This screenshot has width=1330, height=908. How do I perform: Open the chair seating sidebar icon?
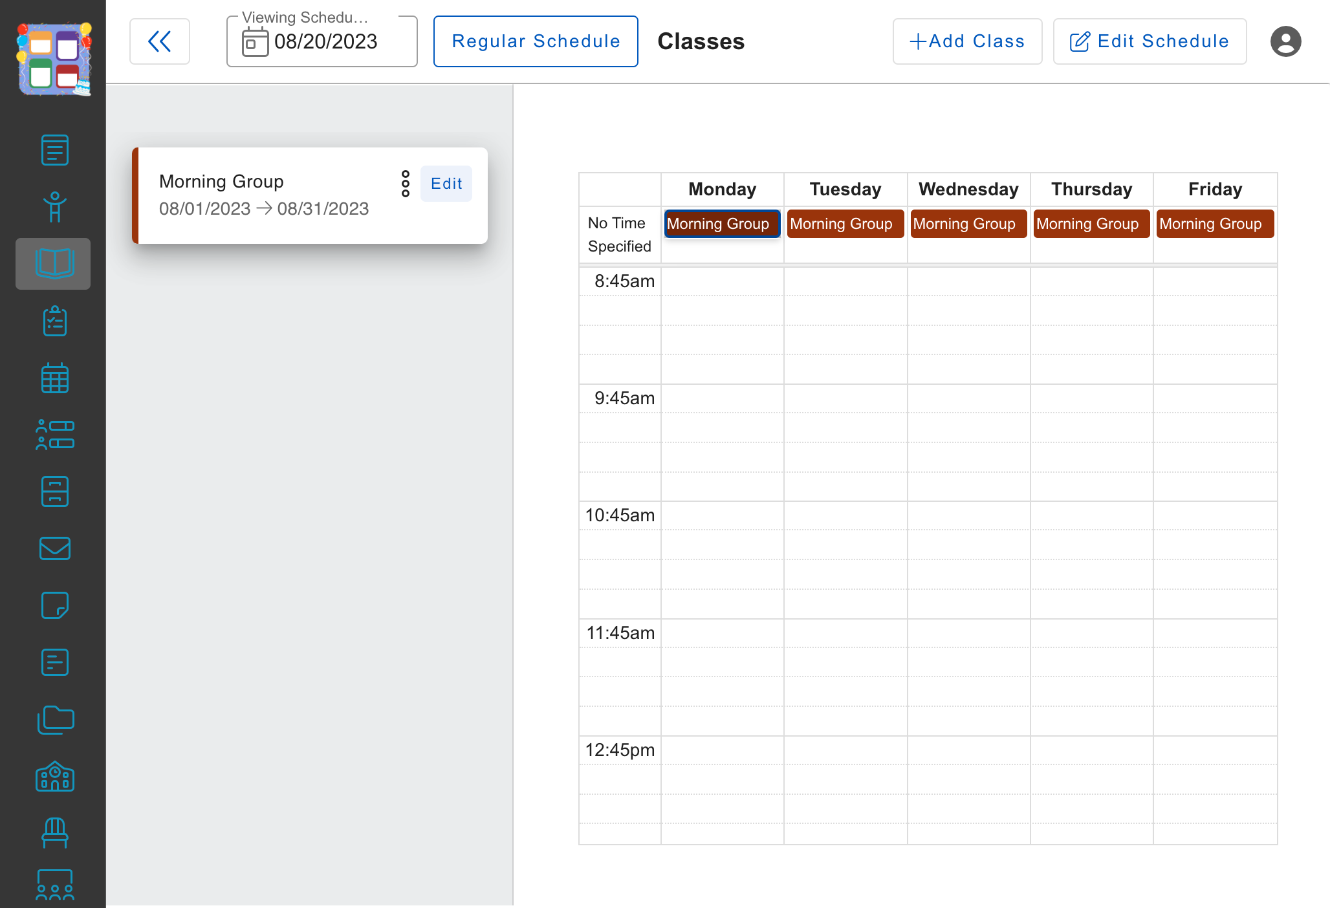click(54, 833)
